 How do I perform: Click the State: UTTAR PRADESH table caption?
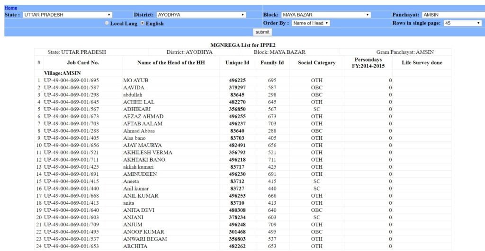tap(77, 52)
